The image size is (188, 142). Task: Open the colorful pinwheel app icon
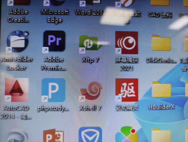[127, 134]
